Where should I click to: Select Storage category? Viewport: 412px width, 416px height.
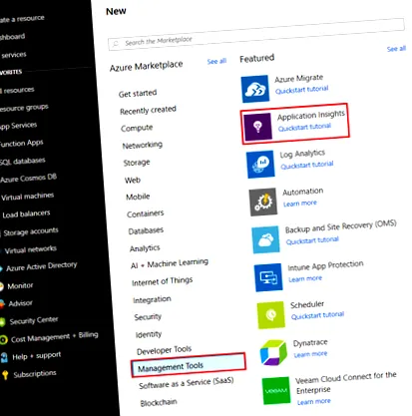(137, 163)
